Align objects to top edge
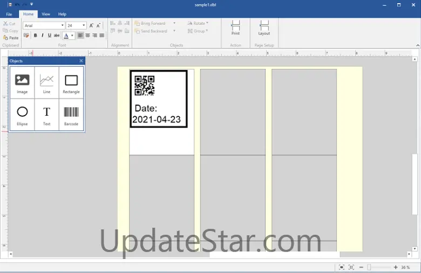 [113, 31]
